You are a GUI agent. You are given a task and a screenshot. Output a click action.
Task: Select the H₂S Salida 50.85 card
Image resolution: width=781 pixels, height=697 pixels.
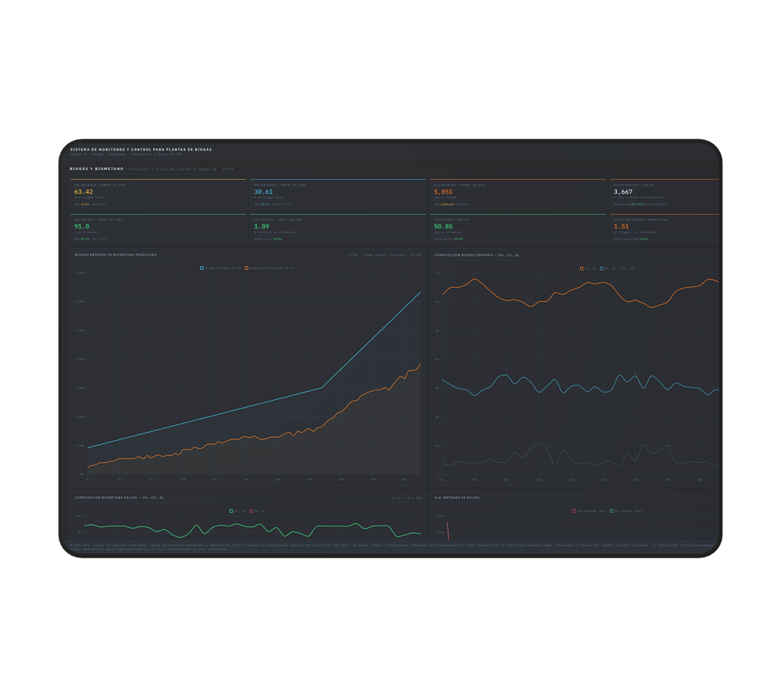[x=517, y=229]
